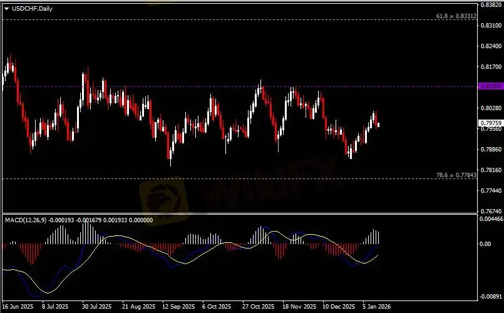504x313 pixels.
Task: Click the 6 Oct 2025 date label
Action: pos(217,307)
